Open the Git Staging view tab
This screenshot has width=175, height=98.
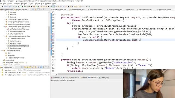click(x=104, y=78)
